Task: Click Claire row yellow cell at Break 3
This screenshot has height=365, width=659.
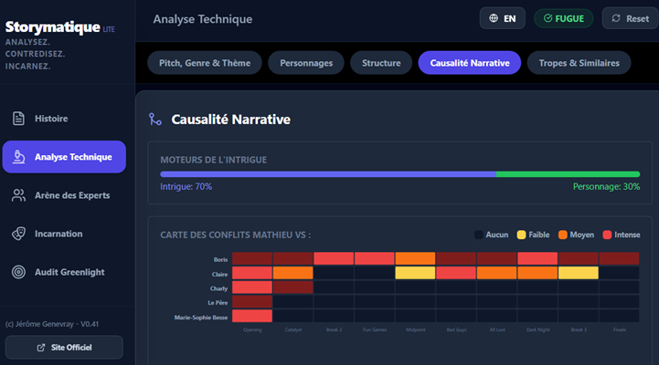Action: click(x=579, y=273)
